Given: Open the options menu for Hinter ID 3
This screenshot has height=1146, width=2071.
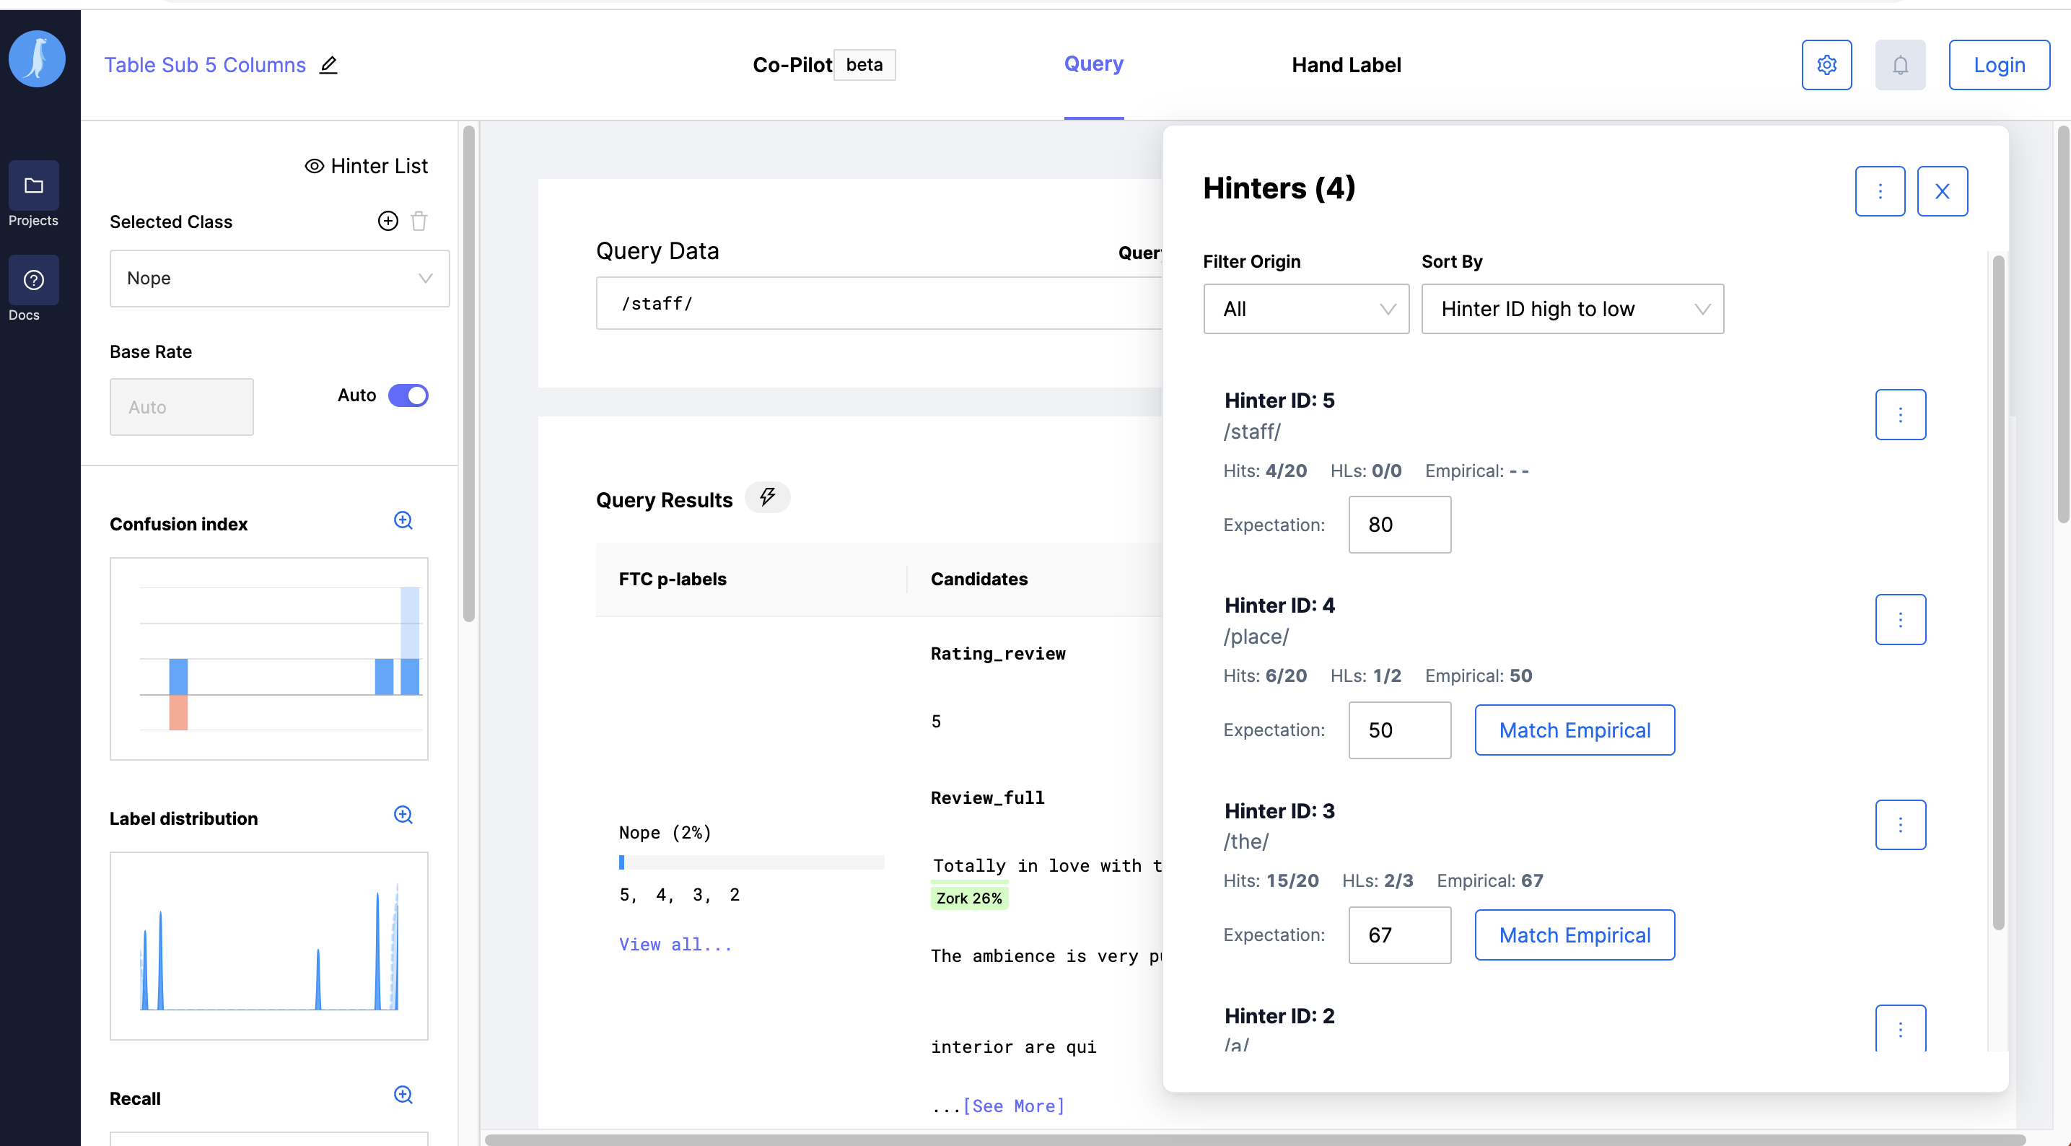Looking at the screenshot, I should 1899,824.
